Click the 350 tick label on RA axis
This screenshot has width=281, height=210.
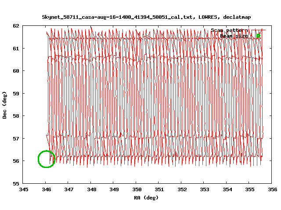point(137,189)
